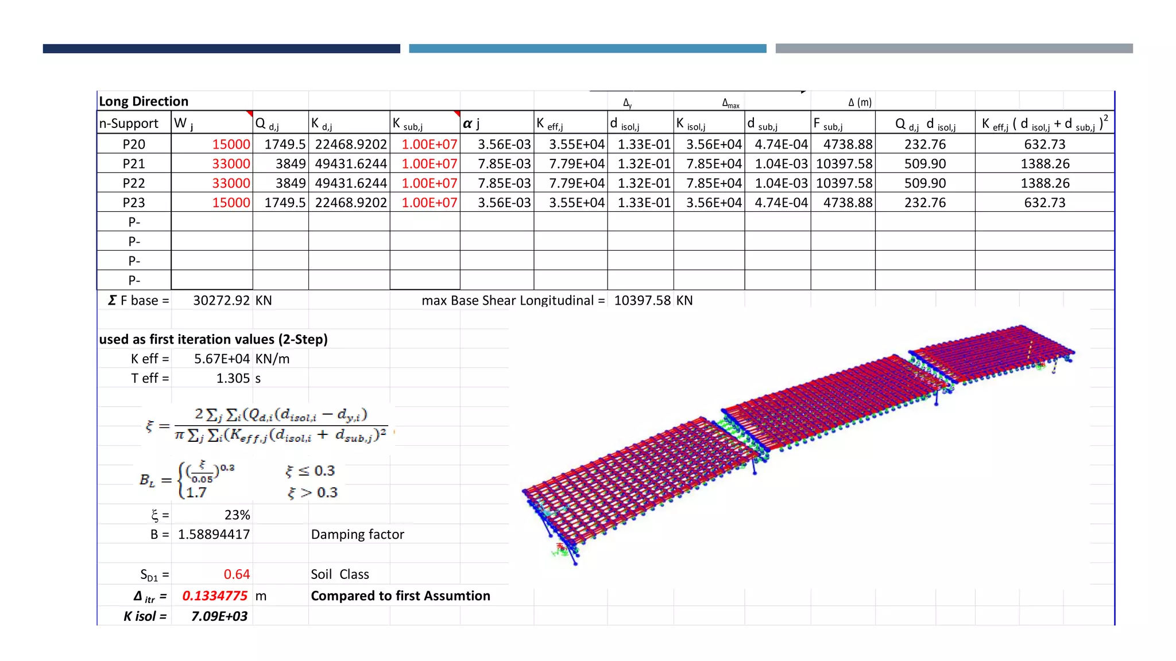The height and width of the screenshot is (661, 1176).
Task: Select the ΣF base value 30272.92
Action: coord(221,300)
